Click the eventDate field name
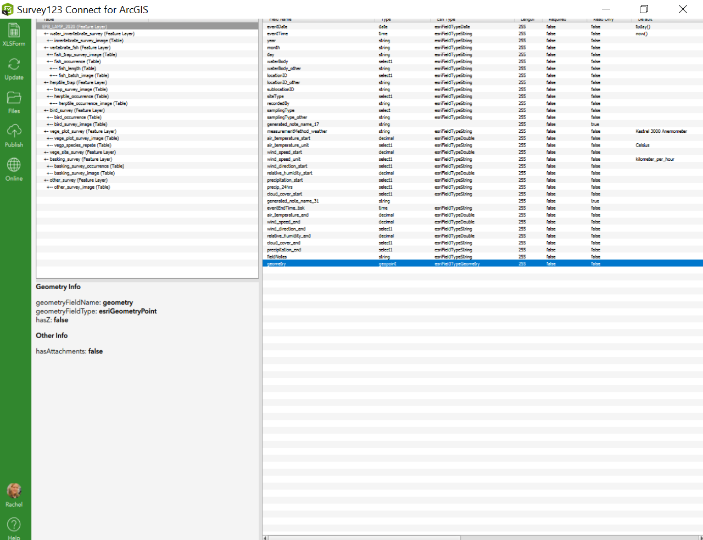 (x=277, y=26)
